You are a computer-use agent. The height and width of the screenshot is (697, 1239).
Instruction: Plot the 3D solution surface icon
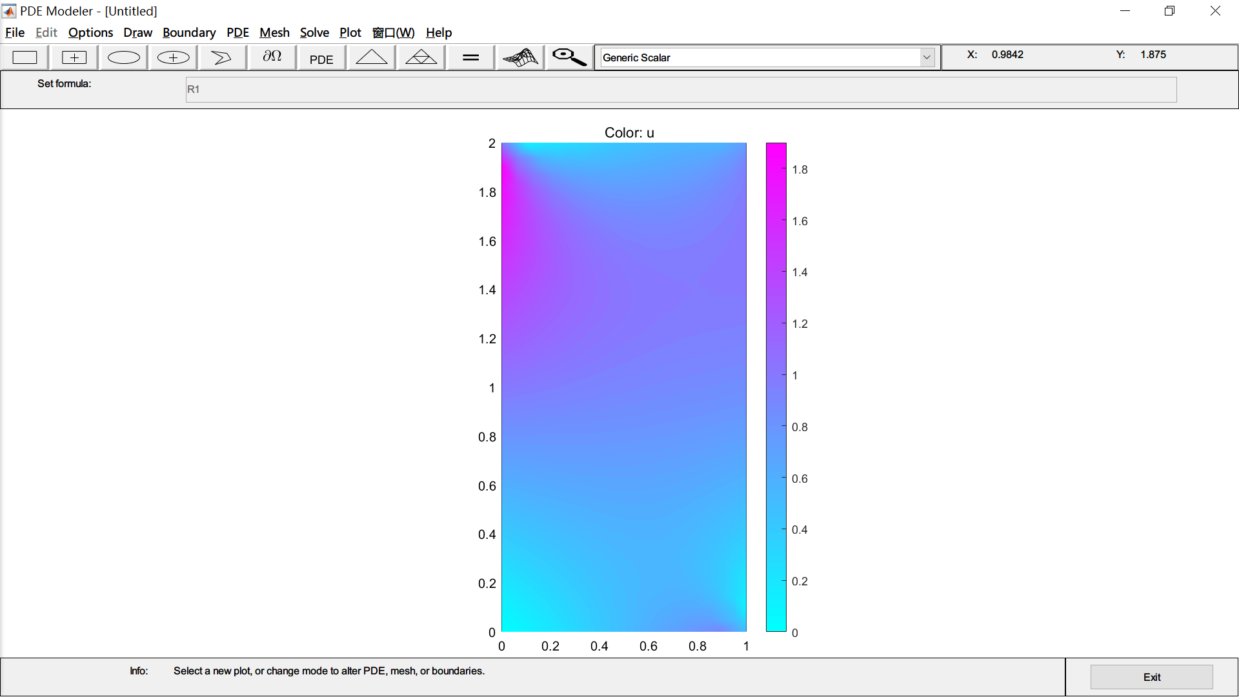[x=519, y=57]
